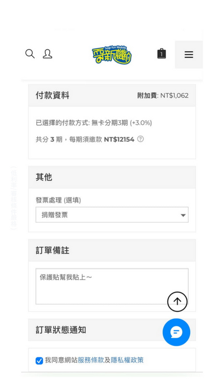
Task: Click the 付款資料 section header
Action: tap(112, 95)
